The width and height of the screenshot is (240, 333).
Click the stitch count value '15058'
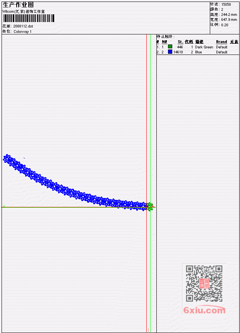tap(226, 5)
